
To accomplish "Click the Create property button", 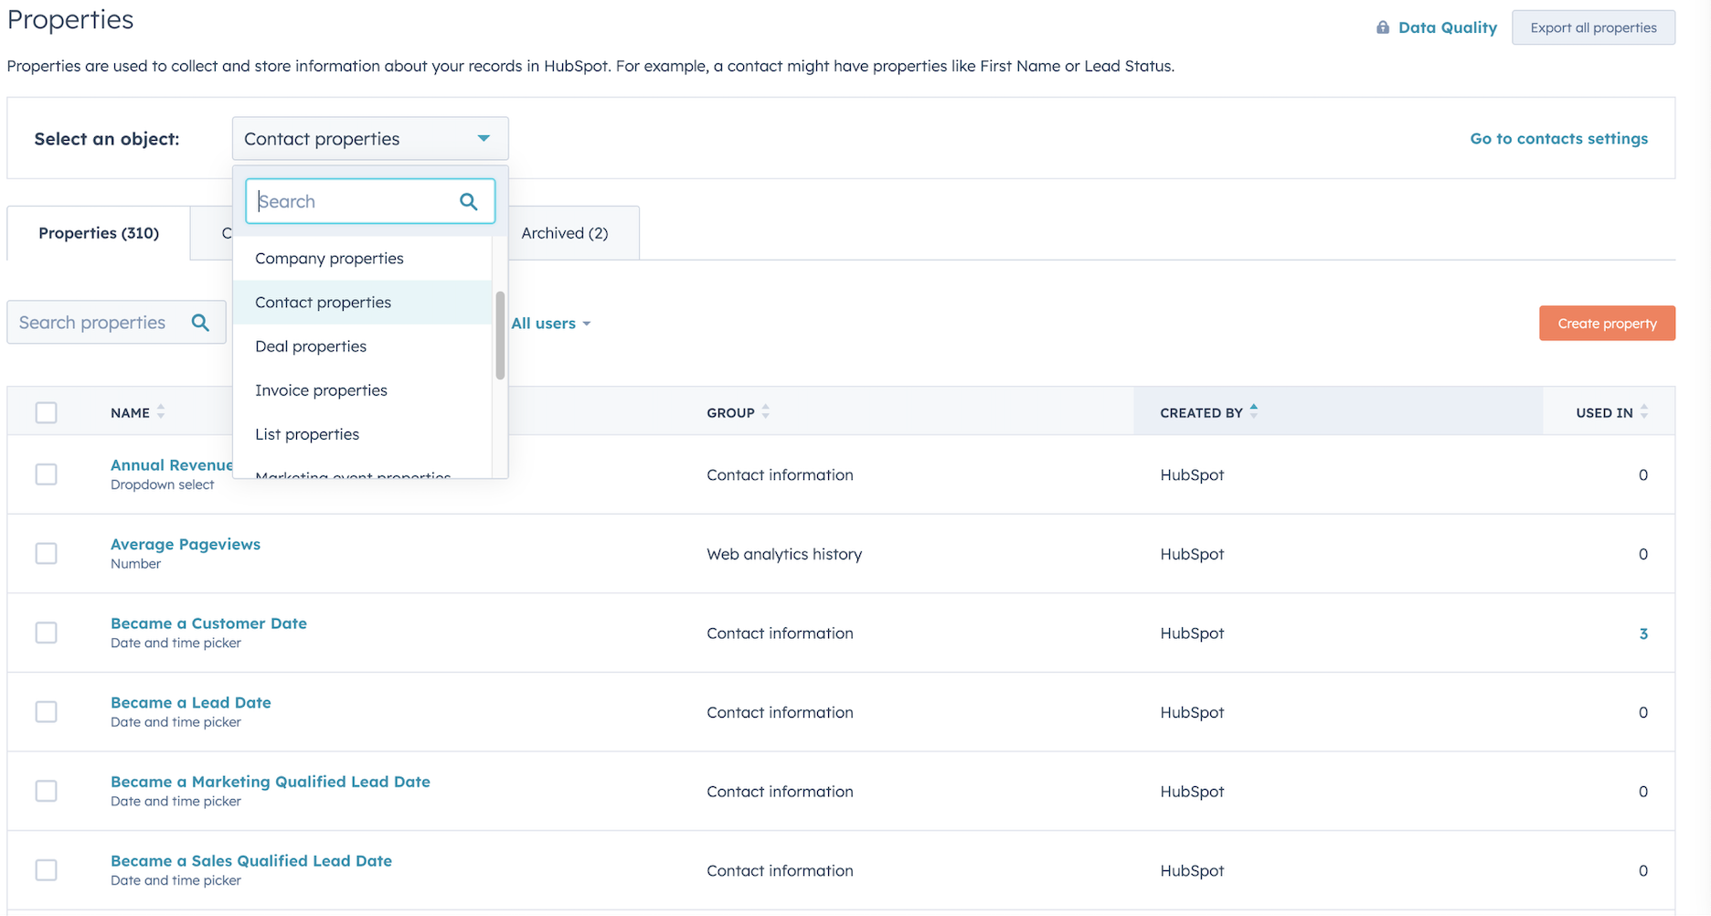I will [1606, 323].
